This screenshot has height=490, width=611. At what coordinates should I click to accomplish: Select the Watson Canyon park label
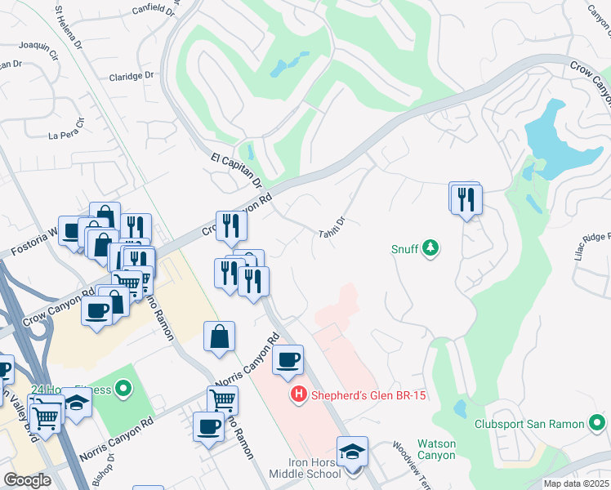(x=436, y=449)
